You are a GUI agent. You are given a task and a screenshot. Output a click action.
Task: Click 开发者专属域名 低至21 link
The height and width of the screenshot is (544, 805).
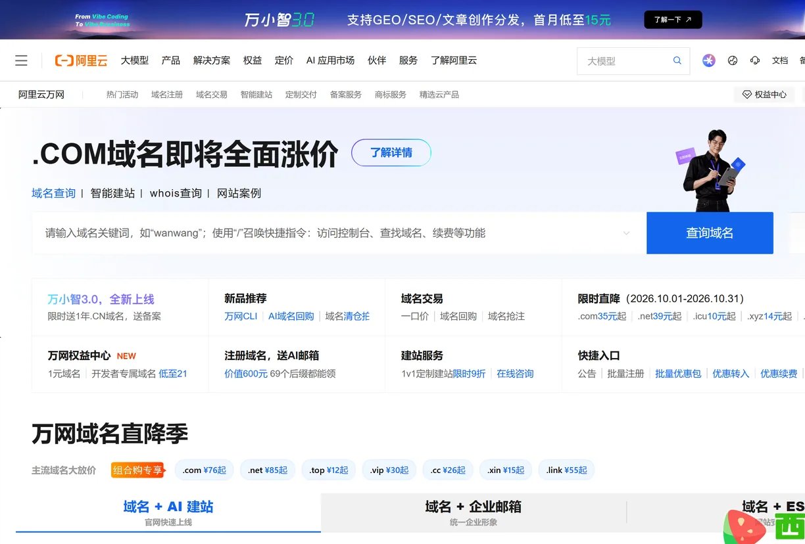(139, 374)
